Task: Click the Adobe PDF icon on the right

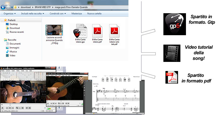Action: (x=172, y=77)
